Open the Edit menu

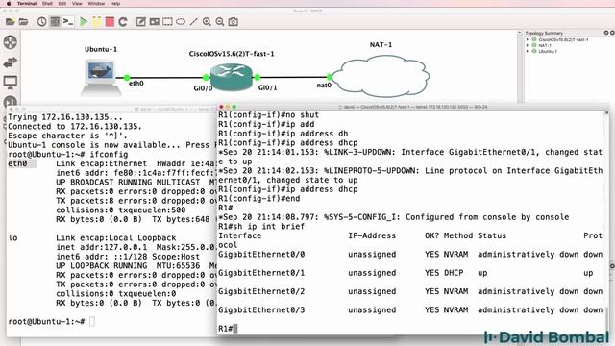click(62, 4)
